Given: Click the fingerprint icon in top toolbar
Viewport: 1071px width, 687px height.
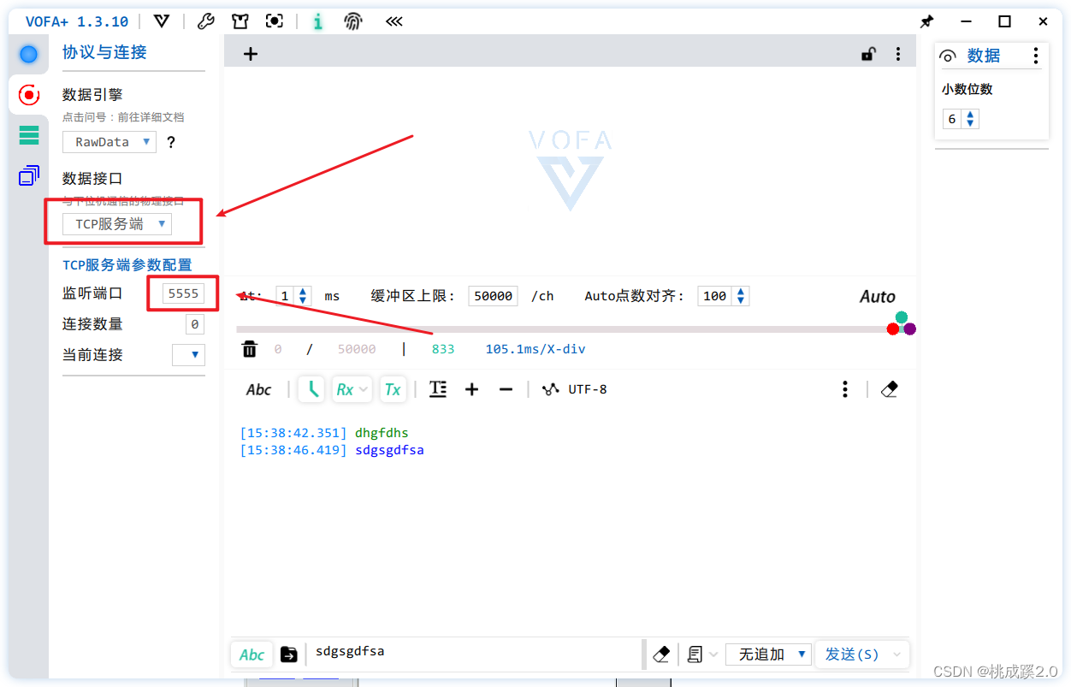Looking at the screenshot, I should tap(352, 21).
